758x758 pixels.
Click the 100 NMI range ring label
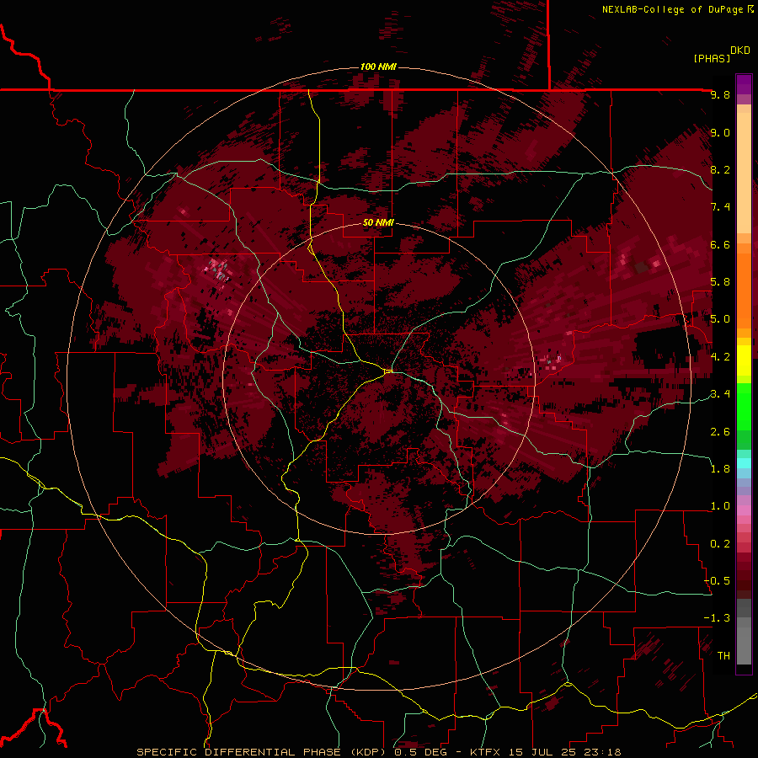coord(378,67)
